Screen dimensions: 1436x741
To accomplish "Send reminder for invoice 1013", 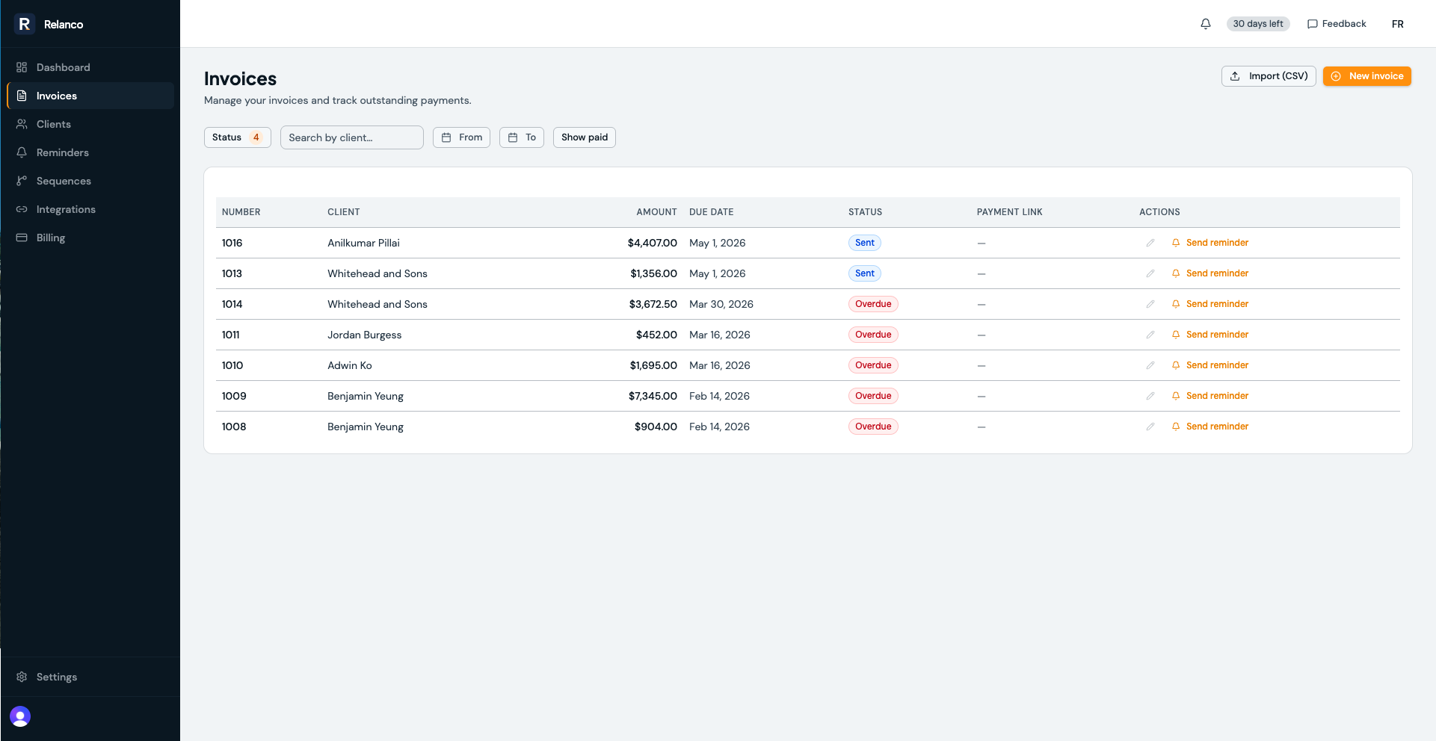I will click(x=1210, y=273).
